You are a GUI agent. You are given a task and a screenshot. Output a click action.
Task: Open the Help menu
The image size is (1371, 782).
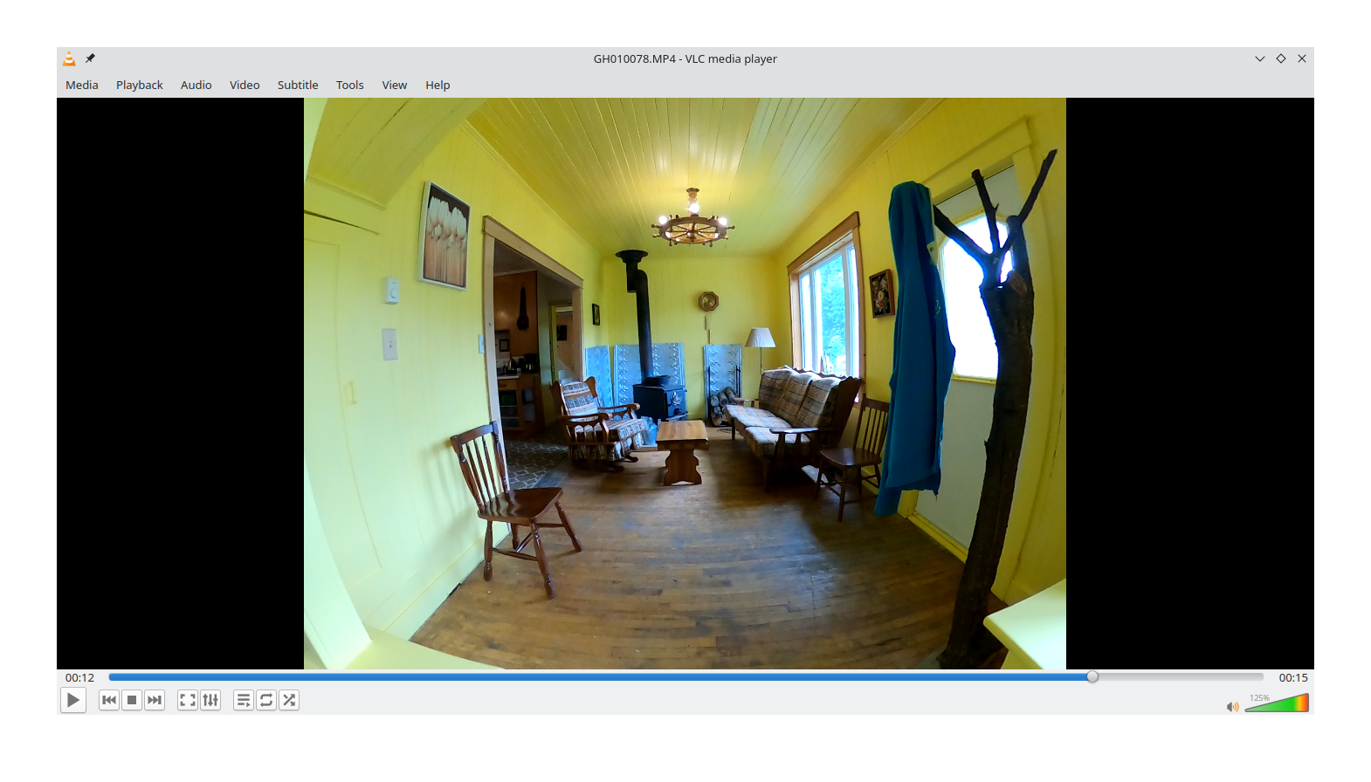[x=437, y=85]
